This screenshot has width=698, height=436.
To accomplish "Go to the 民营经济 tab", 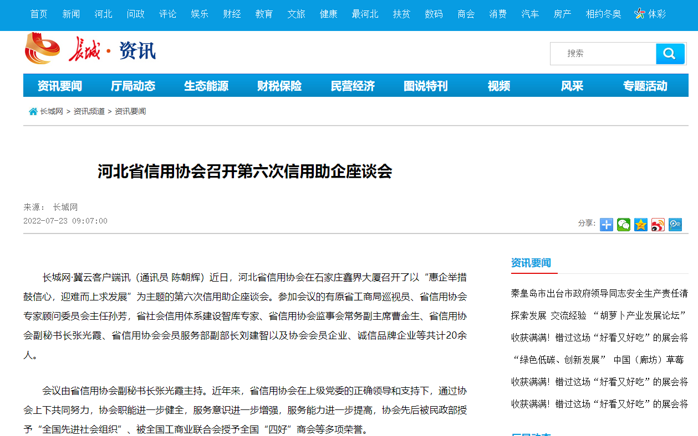I will pyautogui.click(x=353, y=86).
